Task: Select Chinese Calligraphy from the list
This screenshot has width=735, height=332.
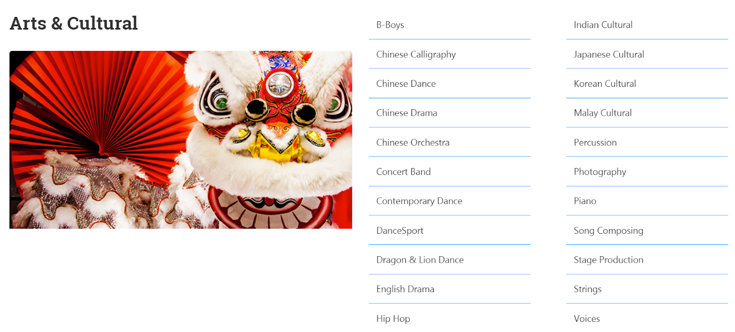Action: pyautogui.click(x=416, y=54)
